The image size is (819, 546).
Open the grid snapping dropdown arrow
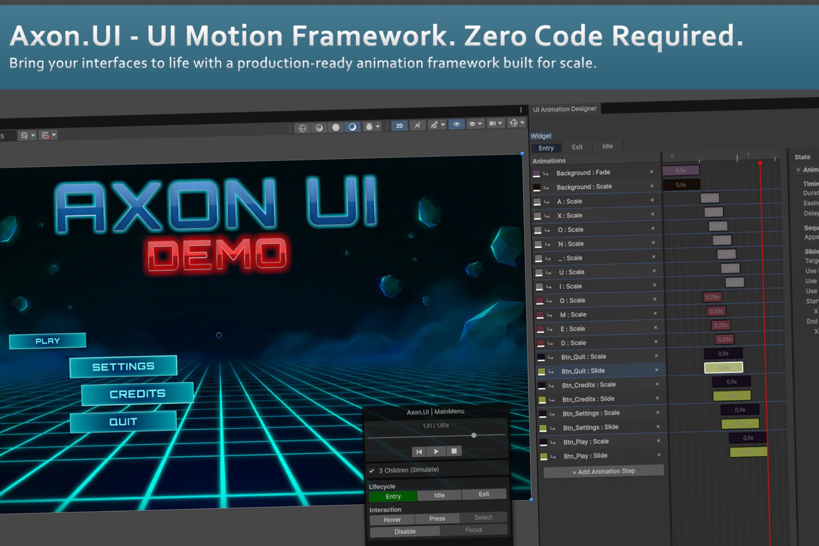tap(33, 135)
